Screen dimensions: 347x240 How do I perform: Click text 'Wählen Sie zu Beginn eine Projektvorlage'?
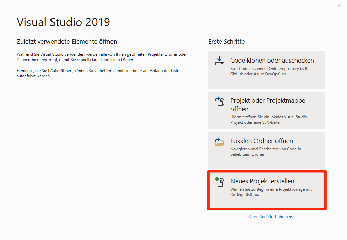[268, 189]
